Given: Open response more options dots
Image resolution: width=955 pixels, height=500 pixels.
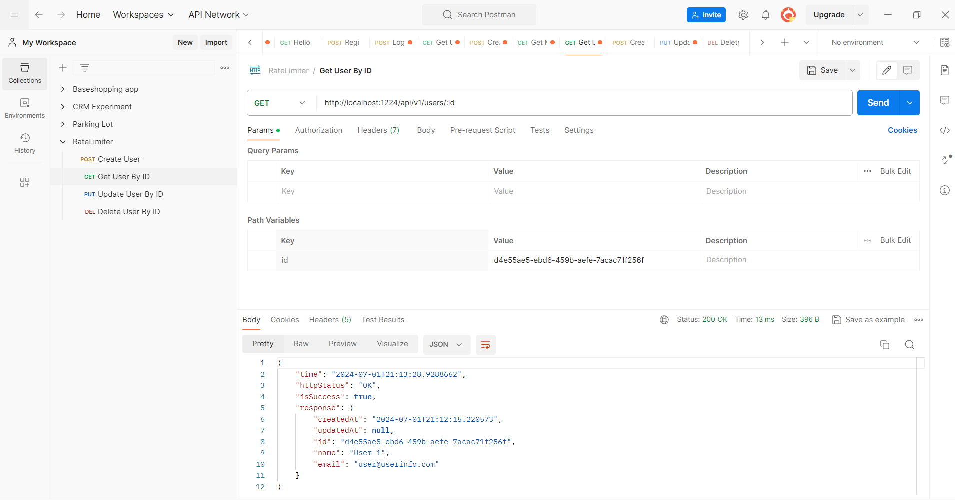Looking at the screenshot, I should (x=919, y=320).
